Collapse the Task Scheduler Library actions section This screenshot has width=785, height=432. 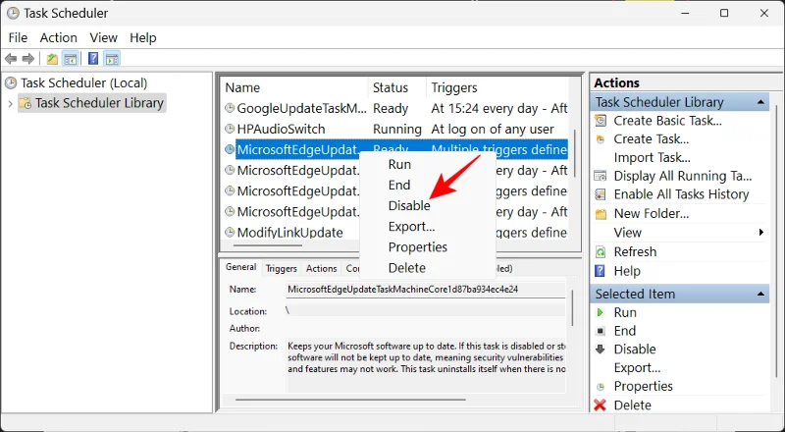(x=760, y=102)
